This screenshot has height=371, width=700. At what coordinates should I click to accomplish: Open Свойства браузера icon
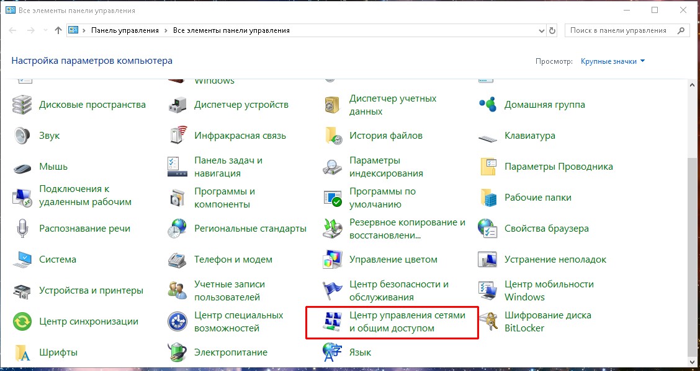click(x=488, y=229)
